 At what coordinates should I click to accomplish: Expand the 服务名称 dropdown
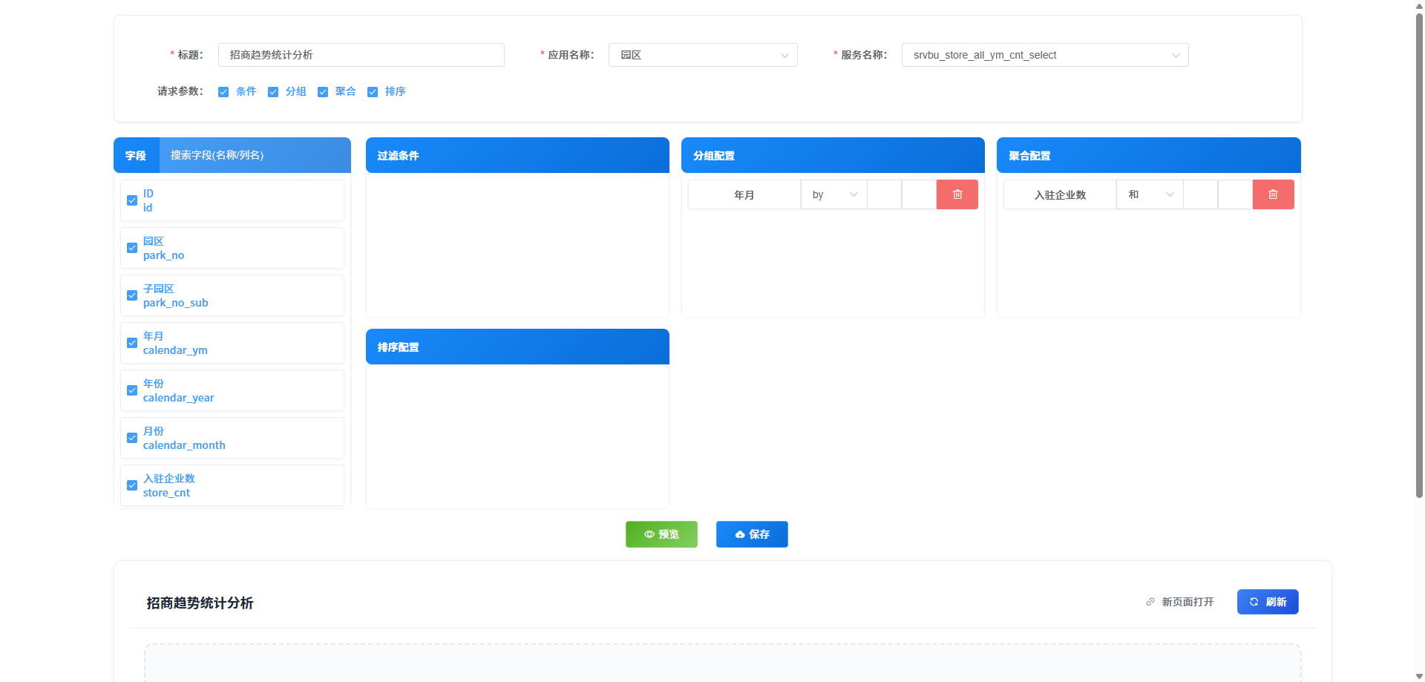[x=1044, y=55]
